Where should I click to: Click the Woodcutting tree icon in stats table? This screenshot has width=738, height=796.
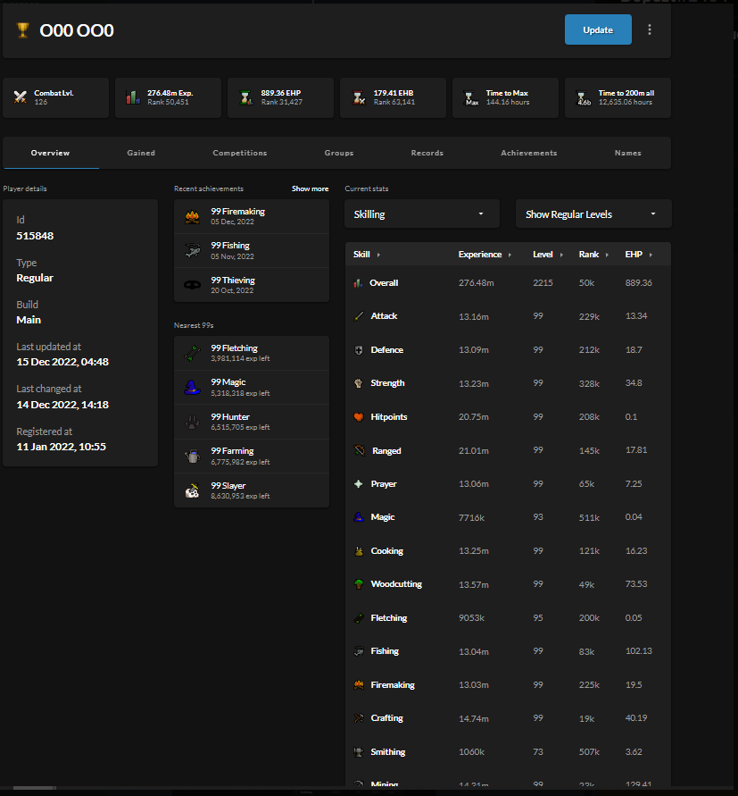tap(359, 584)
